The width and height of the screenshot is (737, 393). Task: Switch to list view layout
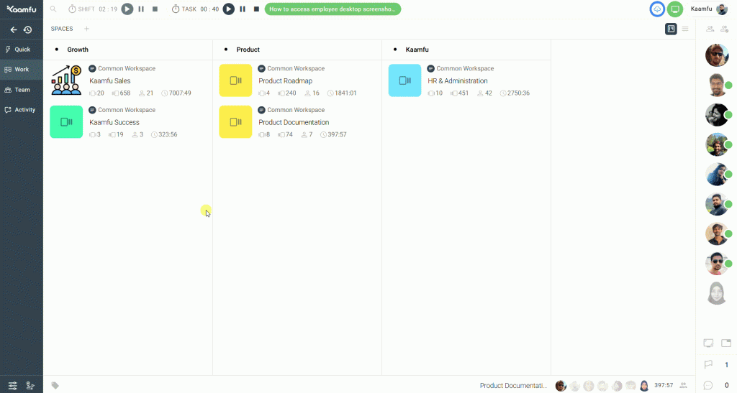tap(685, 29)
